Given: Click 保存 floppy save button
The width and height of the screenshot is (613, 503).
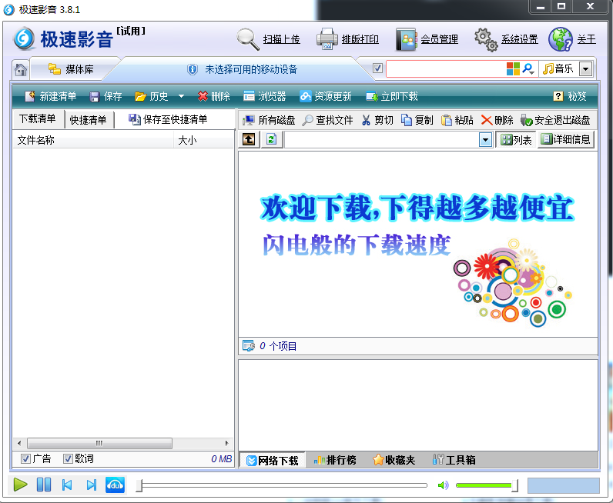Looking at the screenshot, I should 106,96.
